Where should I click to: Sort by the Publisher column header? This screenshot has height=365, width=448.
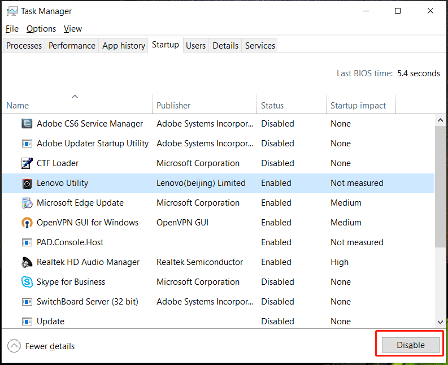point(205,104)
